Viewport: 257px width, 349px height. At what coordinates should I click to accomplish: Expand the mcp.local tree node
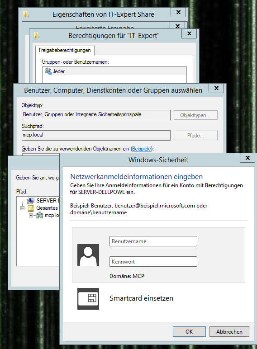coord(31,215)
